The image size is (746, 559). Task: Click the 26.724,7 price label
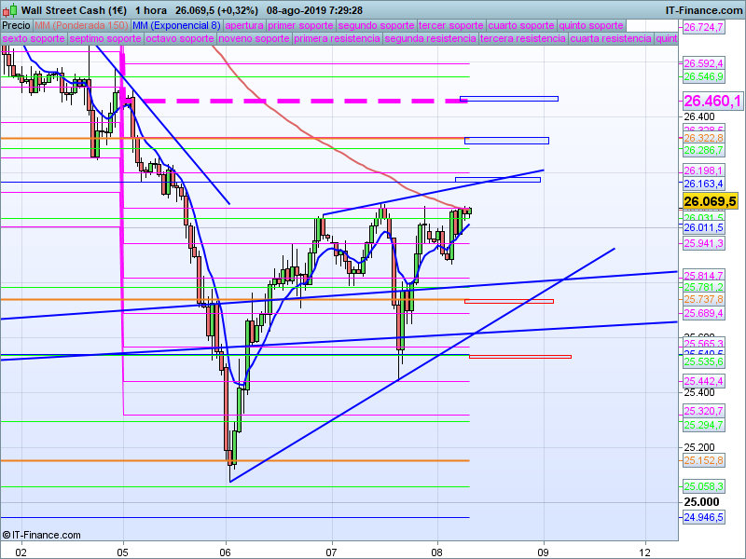704,28
